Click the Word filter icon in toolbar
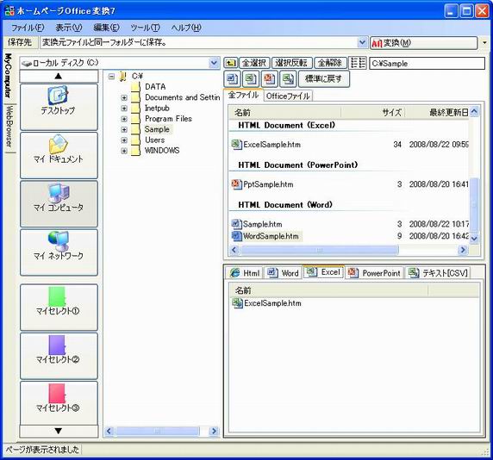 (x=233, y=78)
